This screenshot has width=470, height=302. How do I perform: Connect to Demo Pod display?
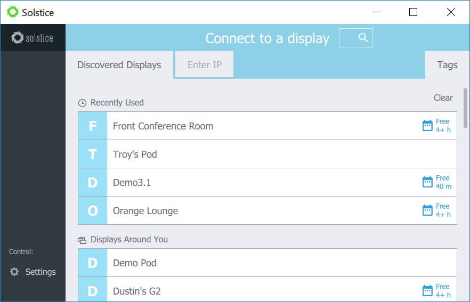click(268, 263)
